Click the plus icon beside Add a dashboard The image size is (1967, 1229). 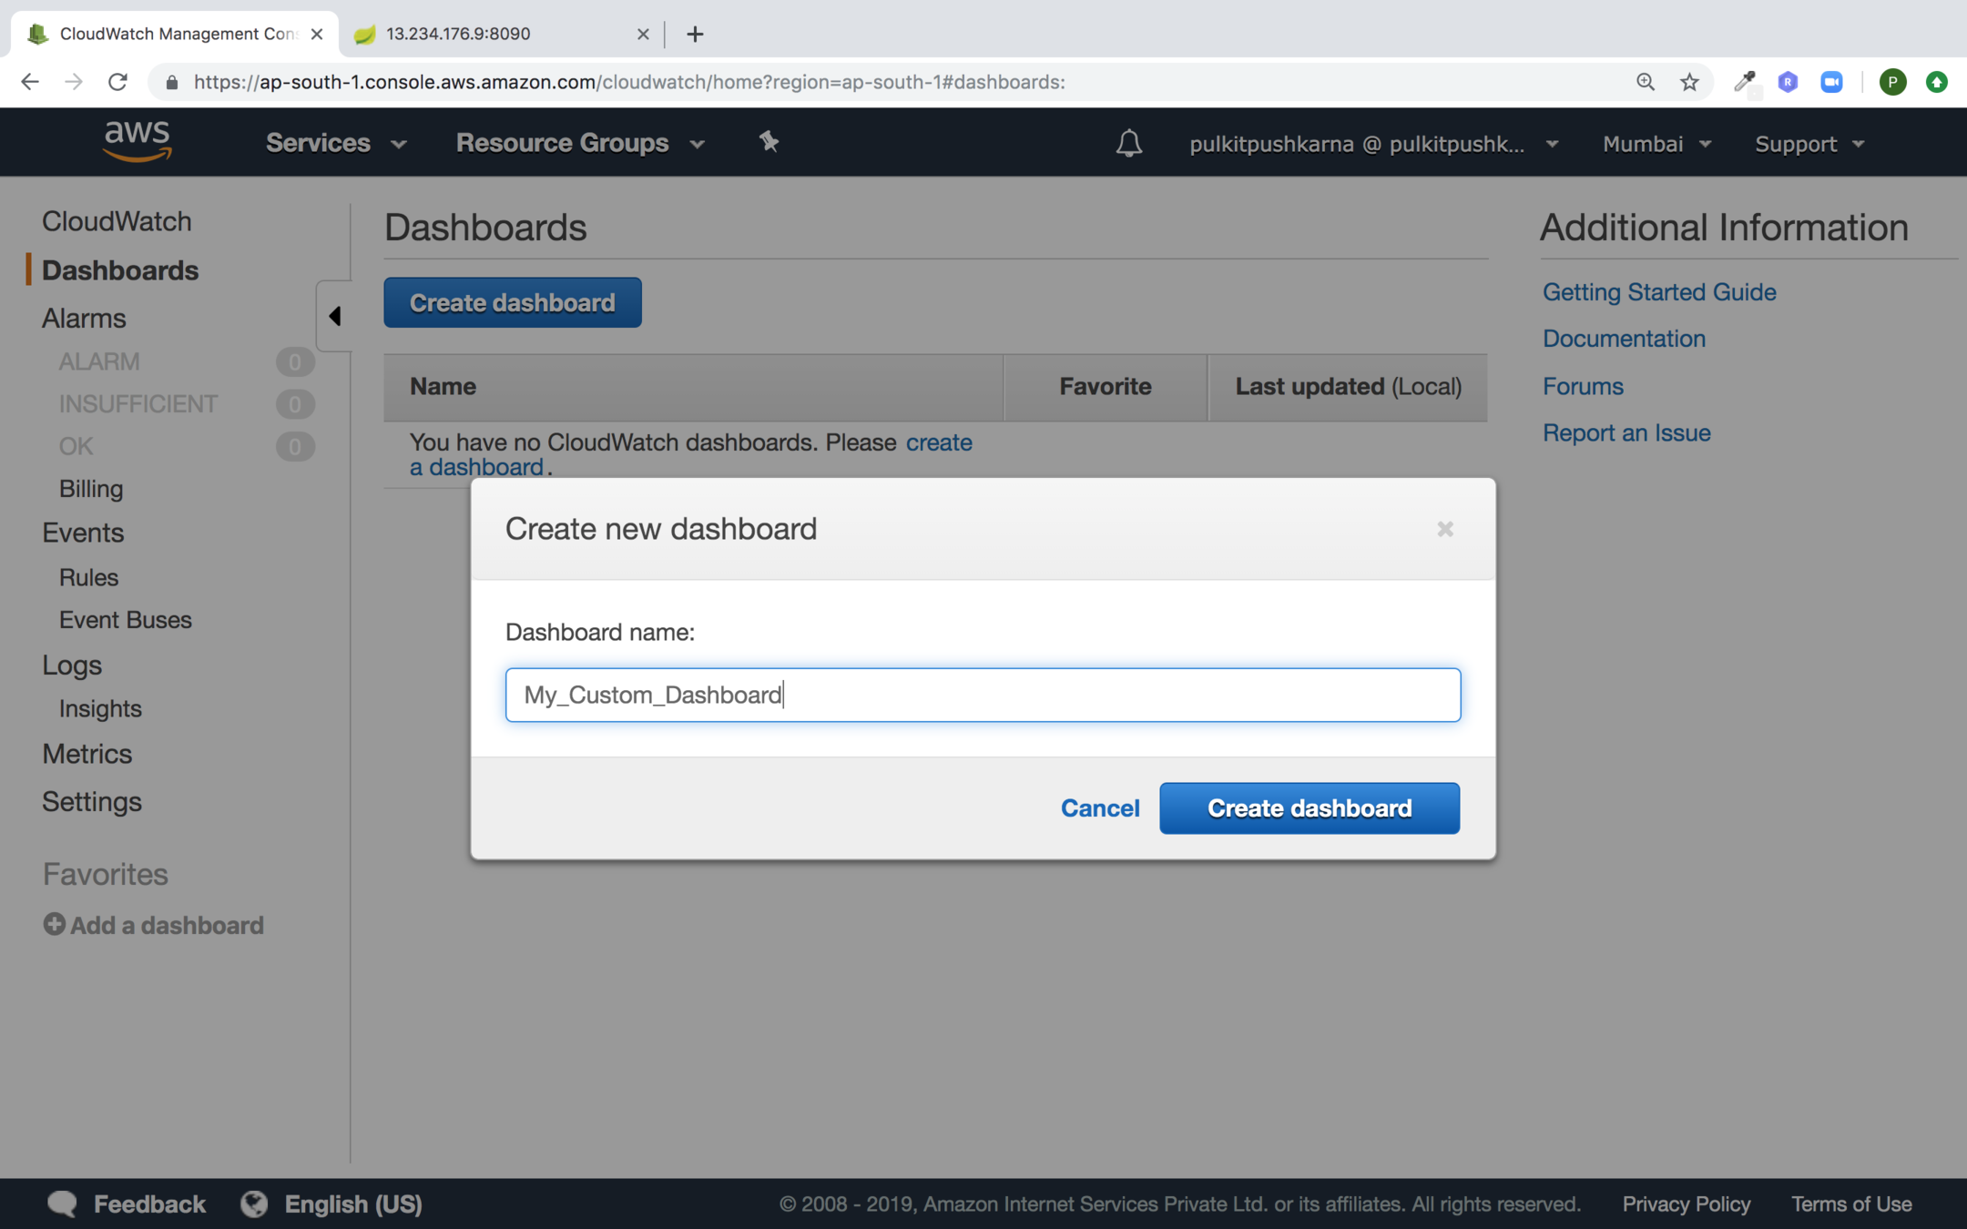coord(54,924)
